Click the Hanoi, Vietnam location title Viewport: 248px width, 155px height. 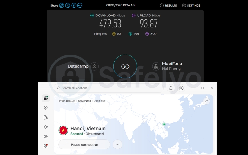(x=88, y=128)
